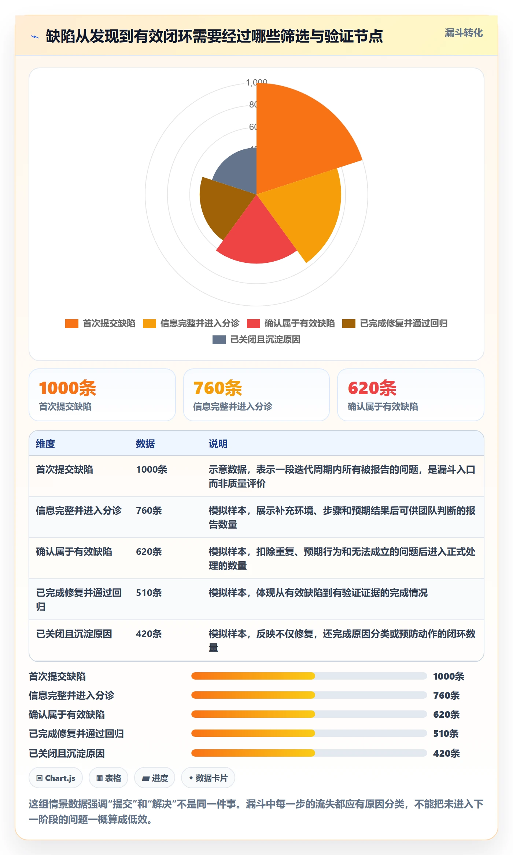The image size is (513, 855).
Task: Click the 数据 column header
Action: (x=145, y=444)
